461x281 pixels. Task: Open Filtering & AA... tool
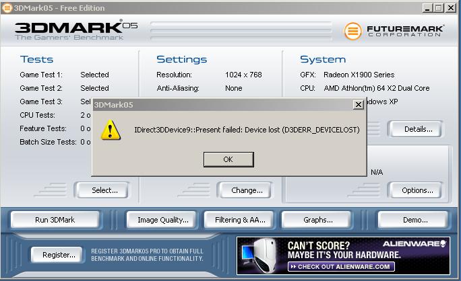coord(239,220)
